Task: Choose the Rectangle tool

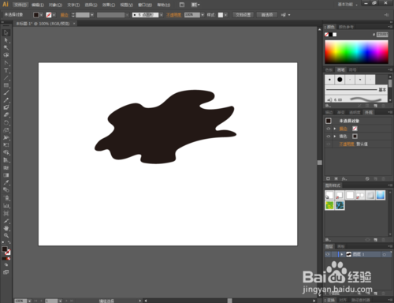Action: [6, 85]
